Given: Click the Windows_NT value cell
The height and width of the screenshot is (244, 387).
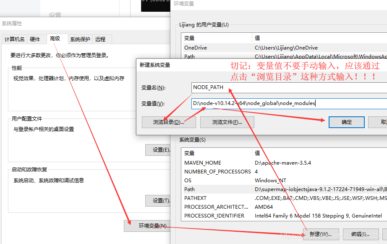Looking at the screenshot, I should (270, 181).
